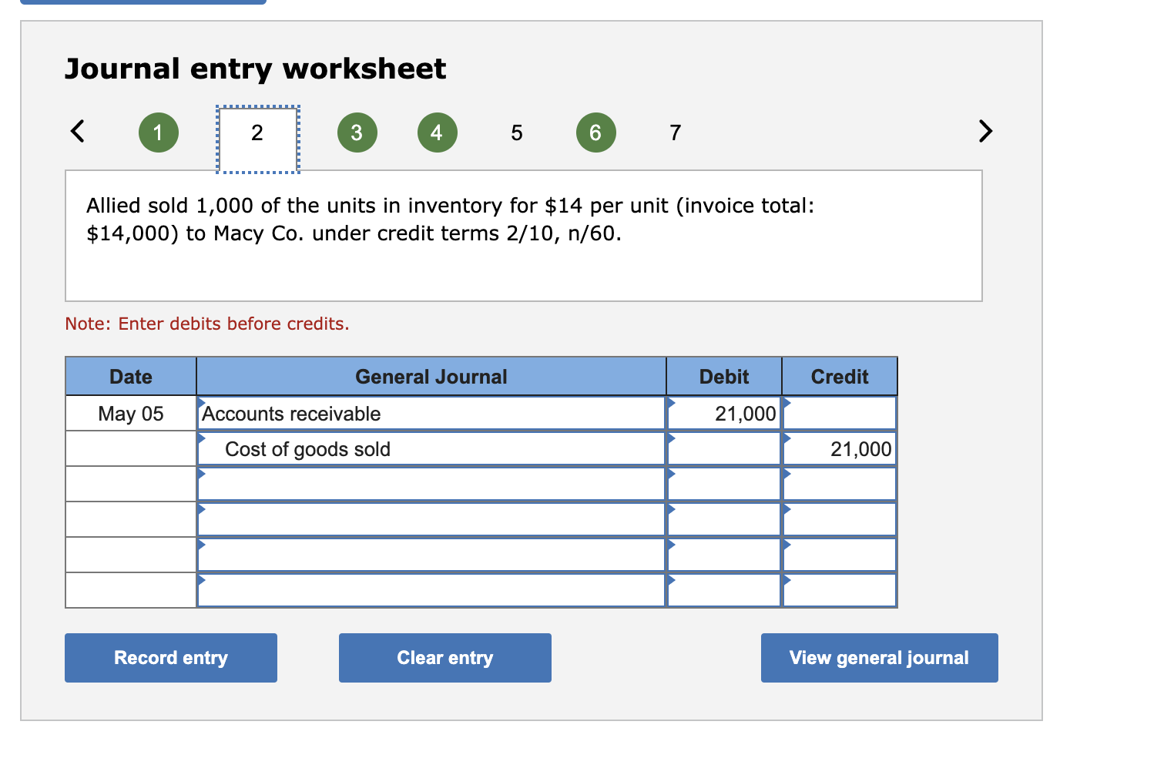Click the 'Note: Enter debits before credits' text
This screenshot has width=1174, height=775.
tap(207, 324)
